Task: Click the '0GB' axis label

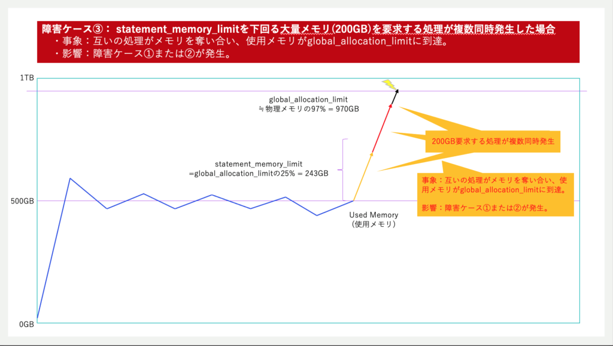Action: (26, 324)
